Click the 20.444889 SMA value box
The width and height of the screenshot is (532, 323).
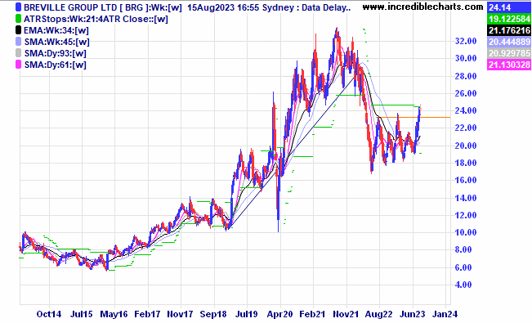[509, 42]
